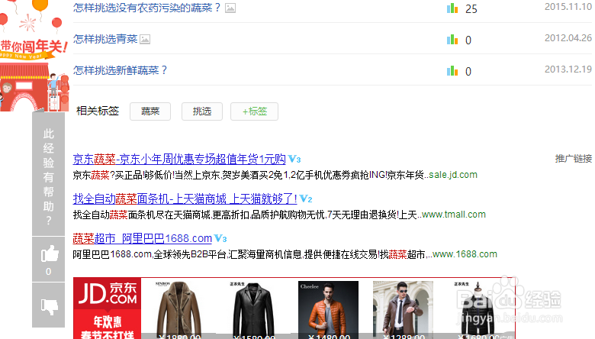Click image icon beside 怎样挑选没有农药污染的蔬菜
The image size is (595, 339).
click(230, 8)
